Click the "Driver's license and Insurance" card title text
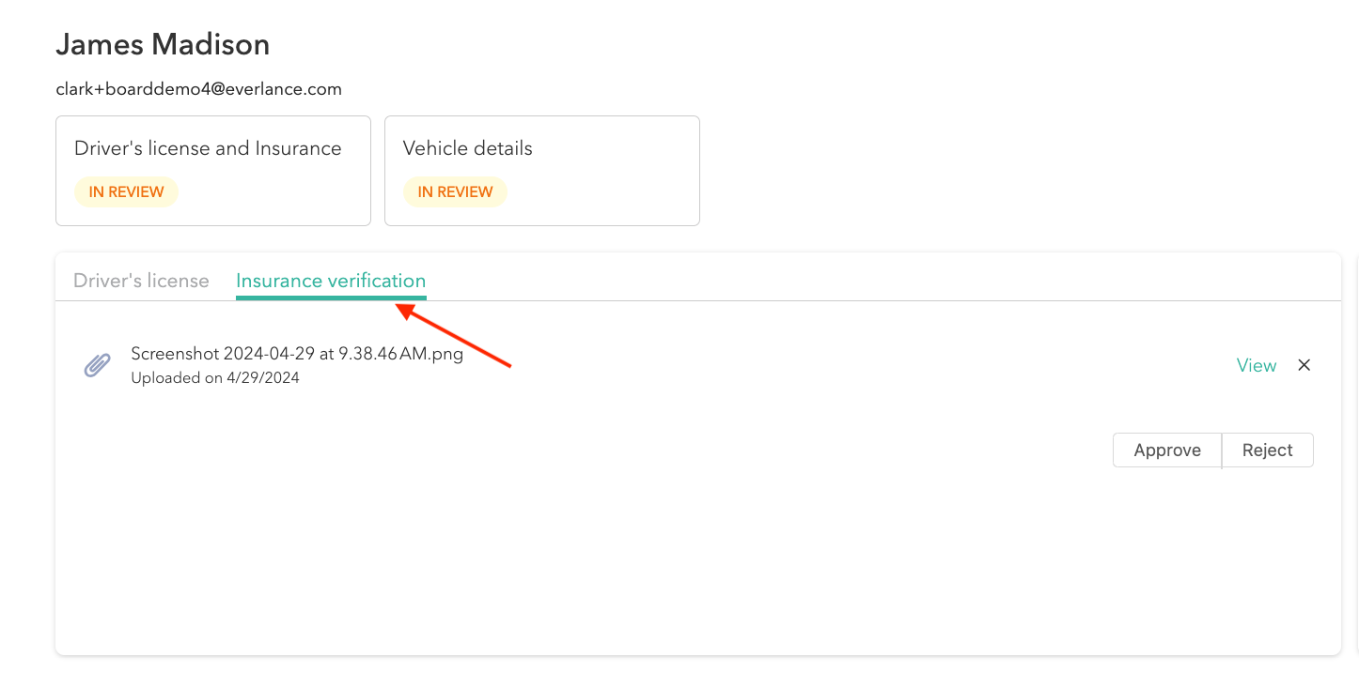The width and height of the screenshot is (1359, 687). pos(208,148)
